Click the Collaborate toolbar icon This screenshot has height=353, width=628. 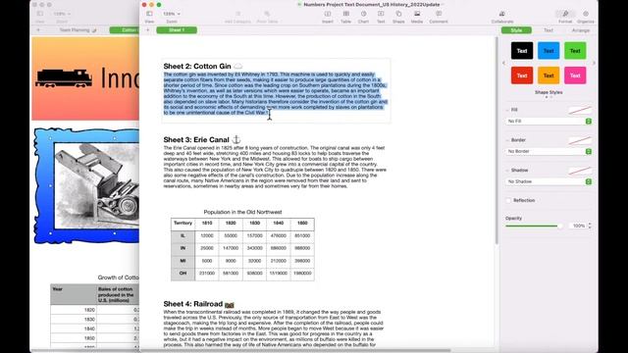click(502, 14)
